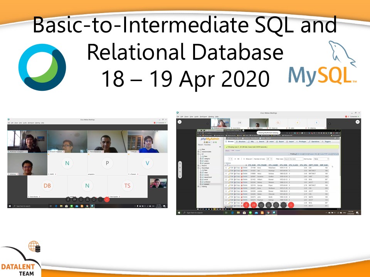Select the student table in tinycollege tree
370x277 pixels.
[x=206, y=184]
